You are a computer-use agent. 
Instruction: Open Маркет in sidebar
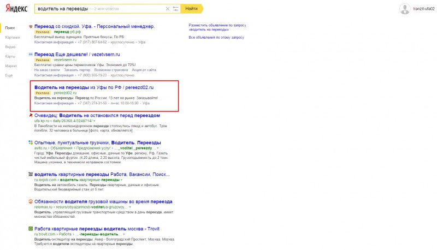[x=11, y=66]
